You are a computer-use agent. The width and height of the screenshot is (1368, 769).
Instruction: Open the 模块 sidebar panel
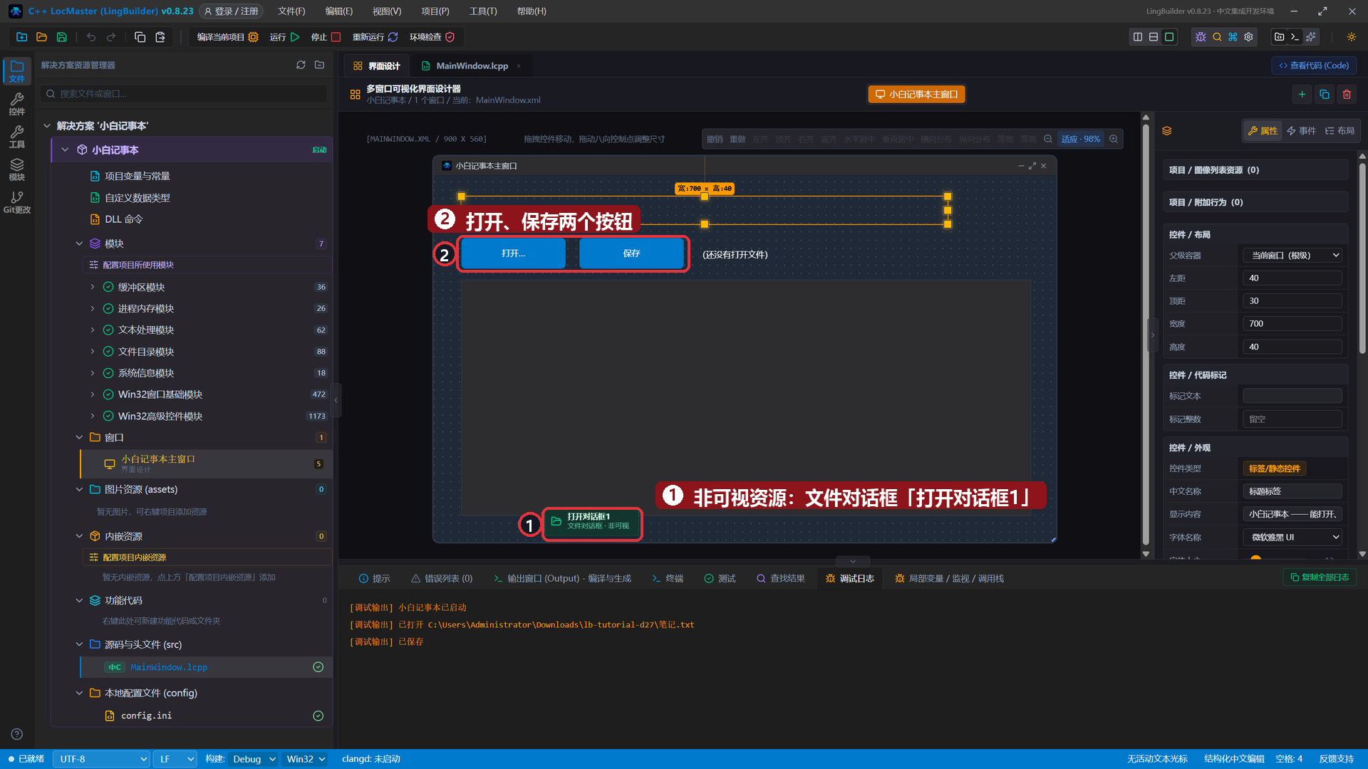17,169
